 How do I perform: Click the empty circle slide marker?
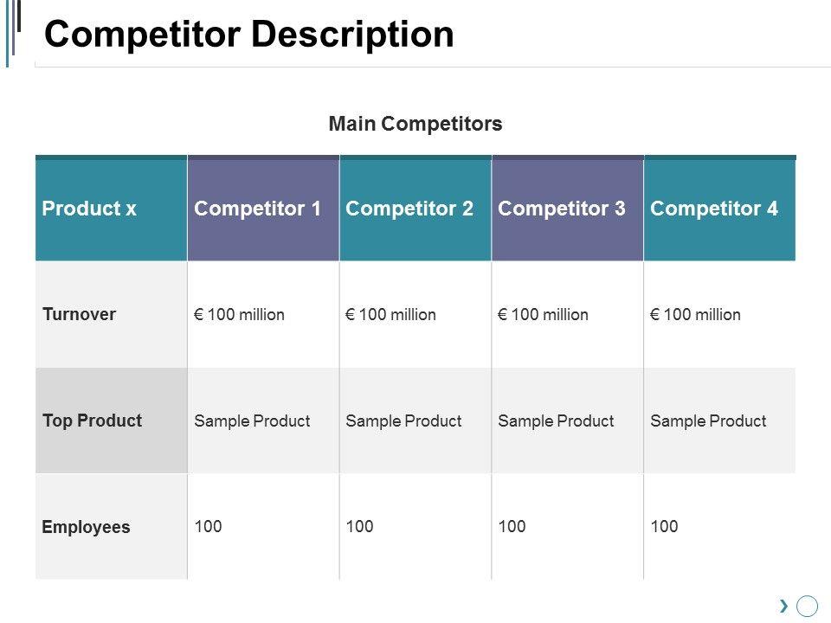tap(807, 606)
